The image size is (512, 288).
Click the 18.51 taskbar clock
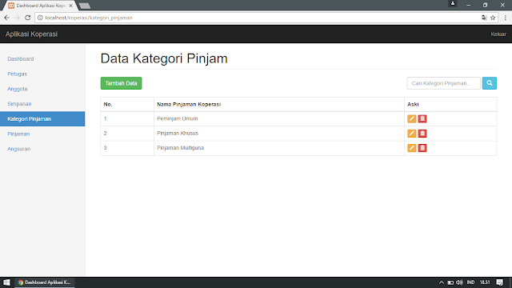tap(485, 282)
